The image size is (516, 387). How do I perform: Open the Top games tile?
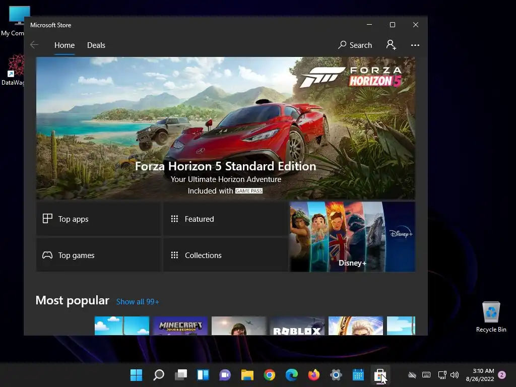pos(99,255)
